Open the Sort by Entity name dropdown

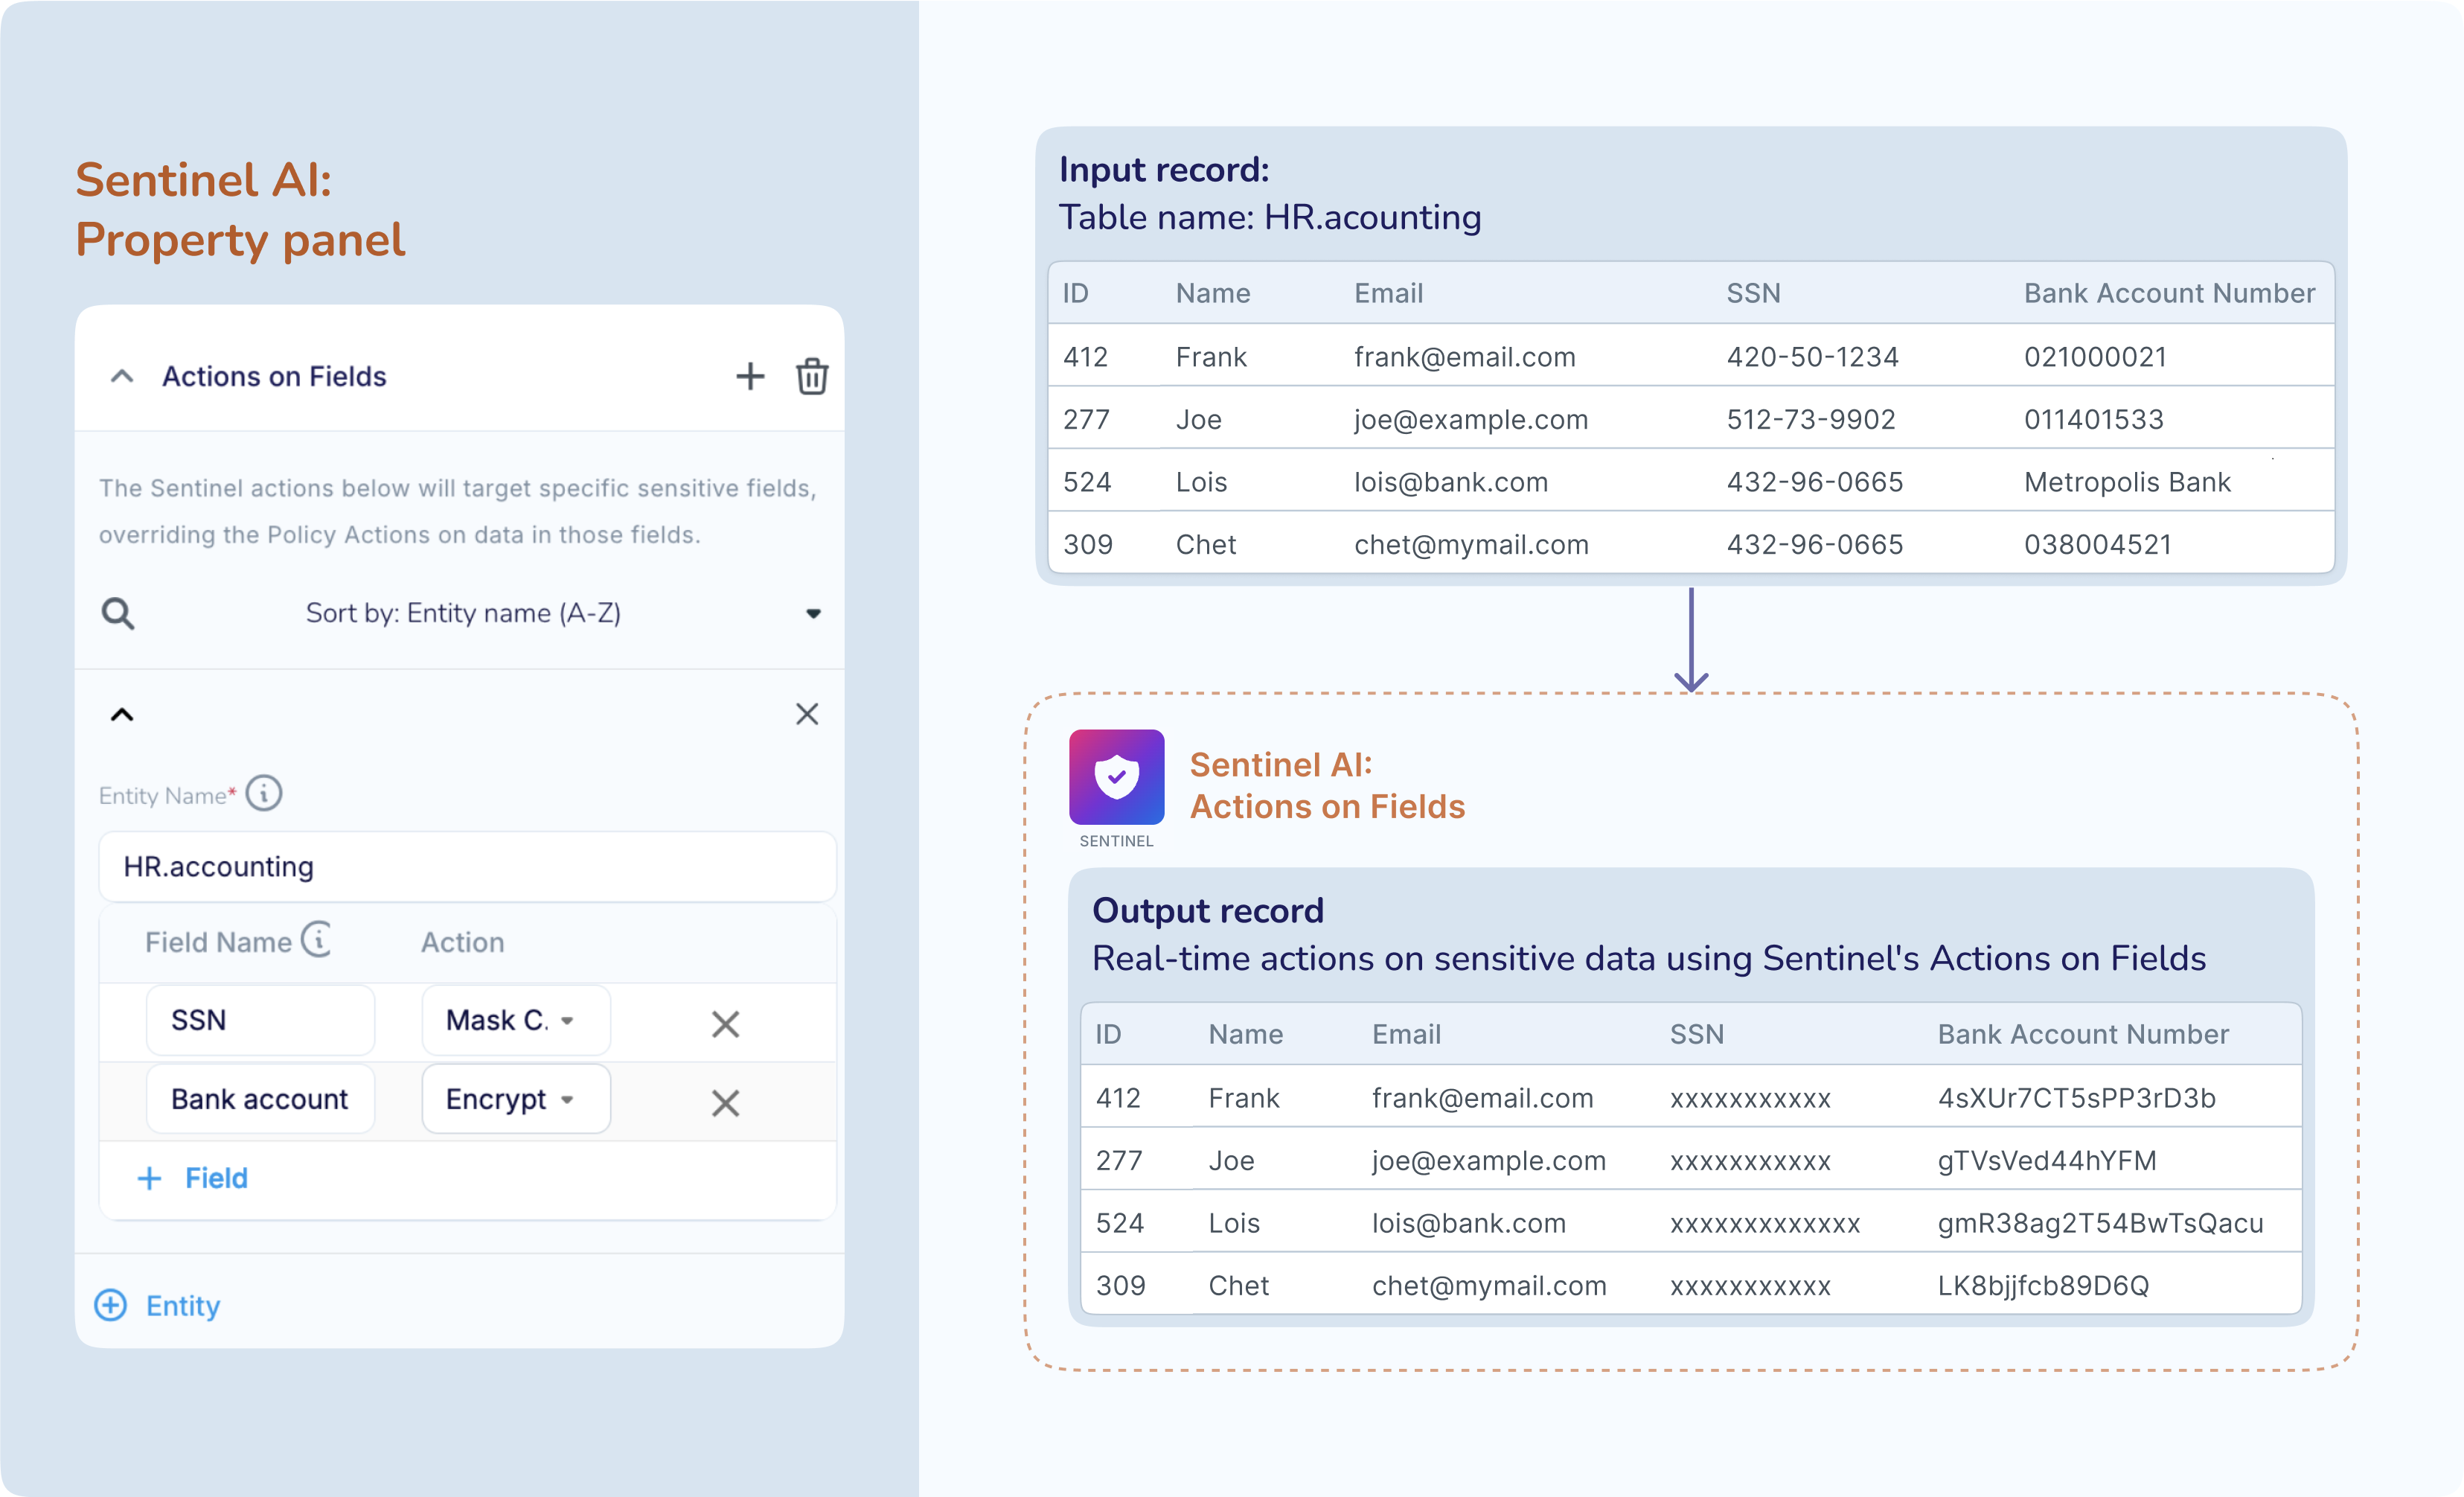click(x=813, y=613)
